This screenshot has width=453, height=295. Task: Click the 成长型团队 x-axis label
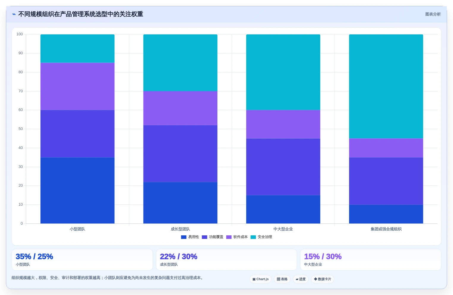[180, 229]
